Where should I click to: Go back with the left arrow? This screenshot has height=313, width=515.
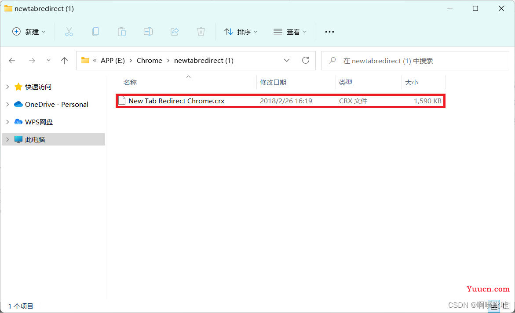tap(12, 61)
